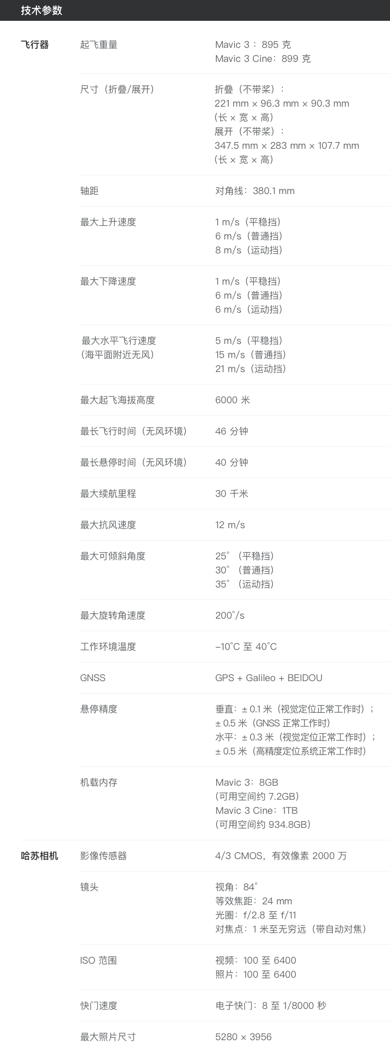Click the 影像传感器 label
The image size is (390, 1049).
coord(103,856)
